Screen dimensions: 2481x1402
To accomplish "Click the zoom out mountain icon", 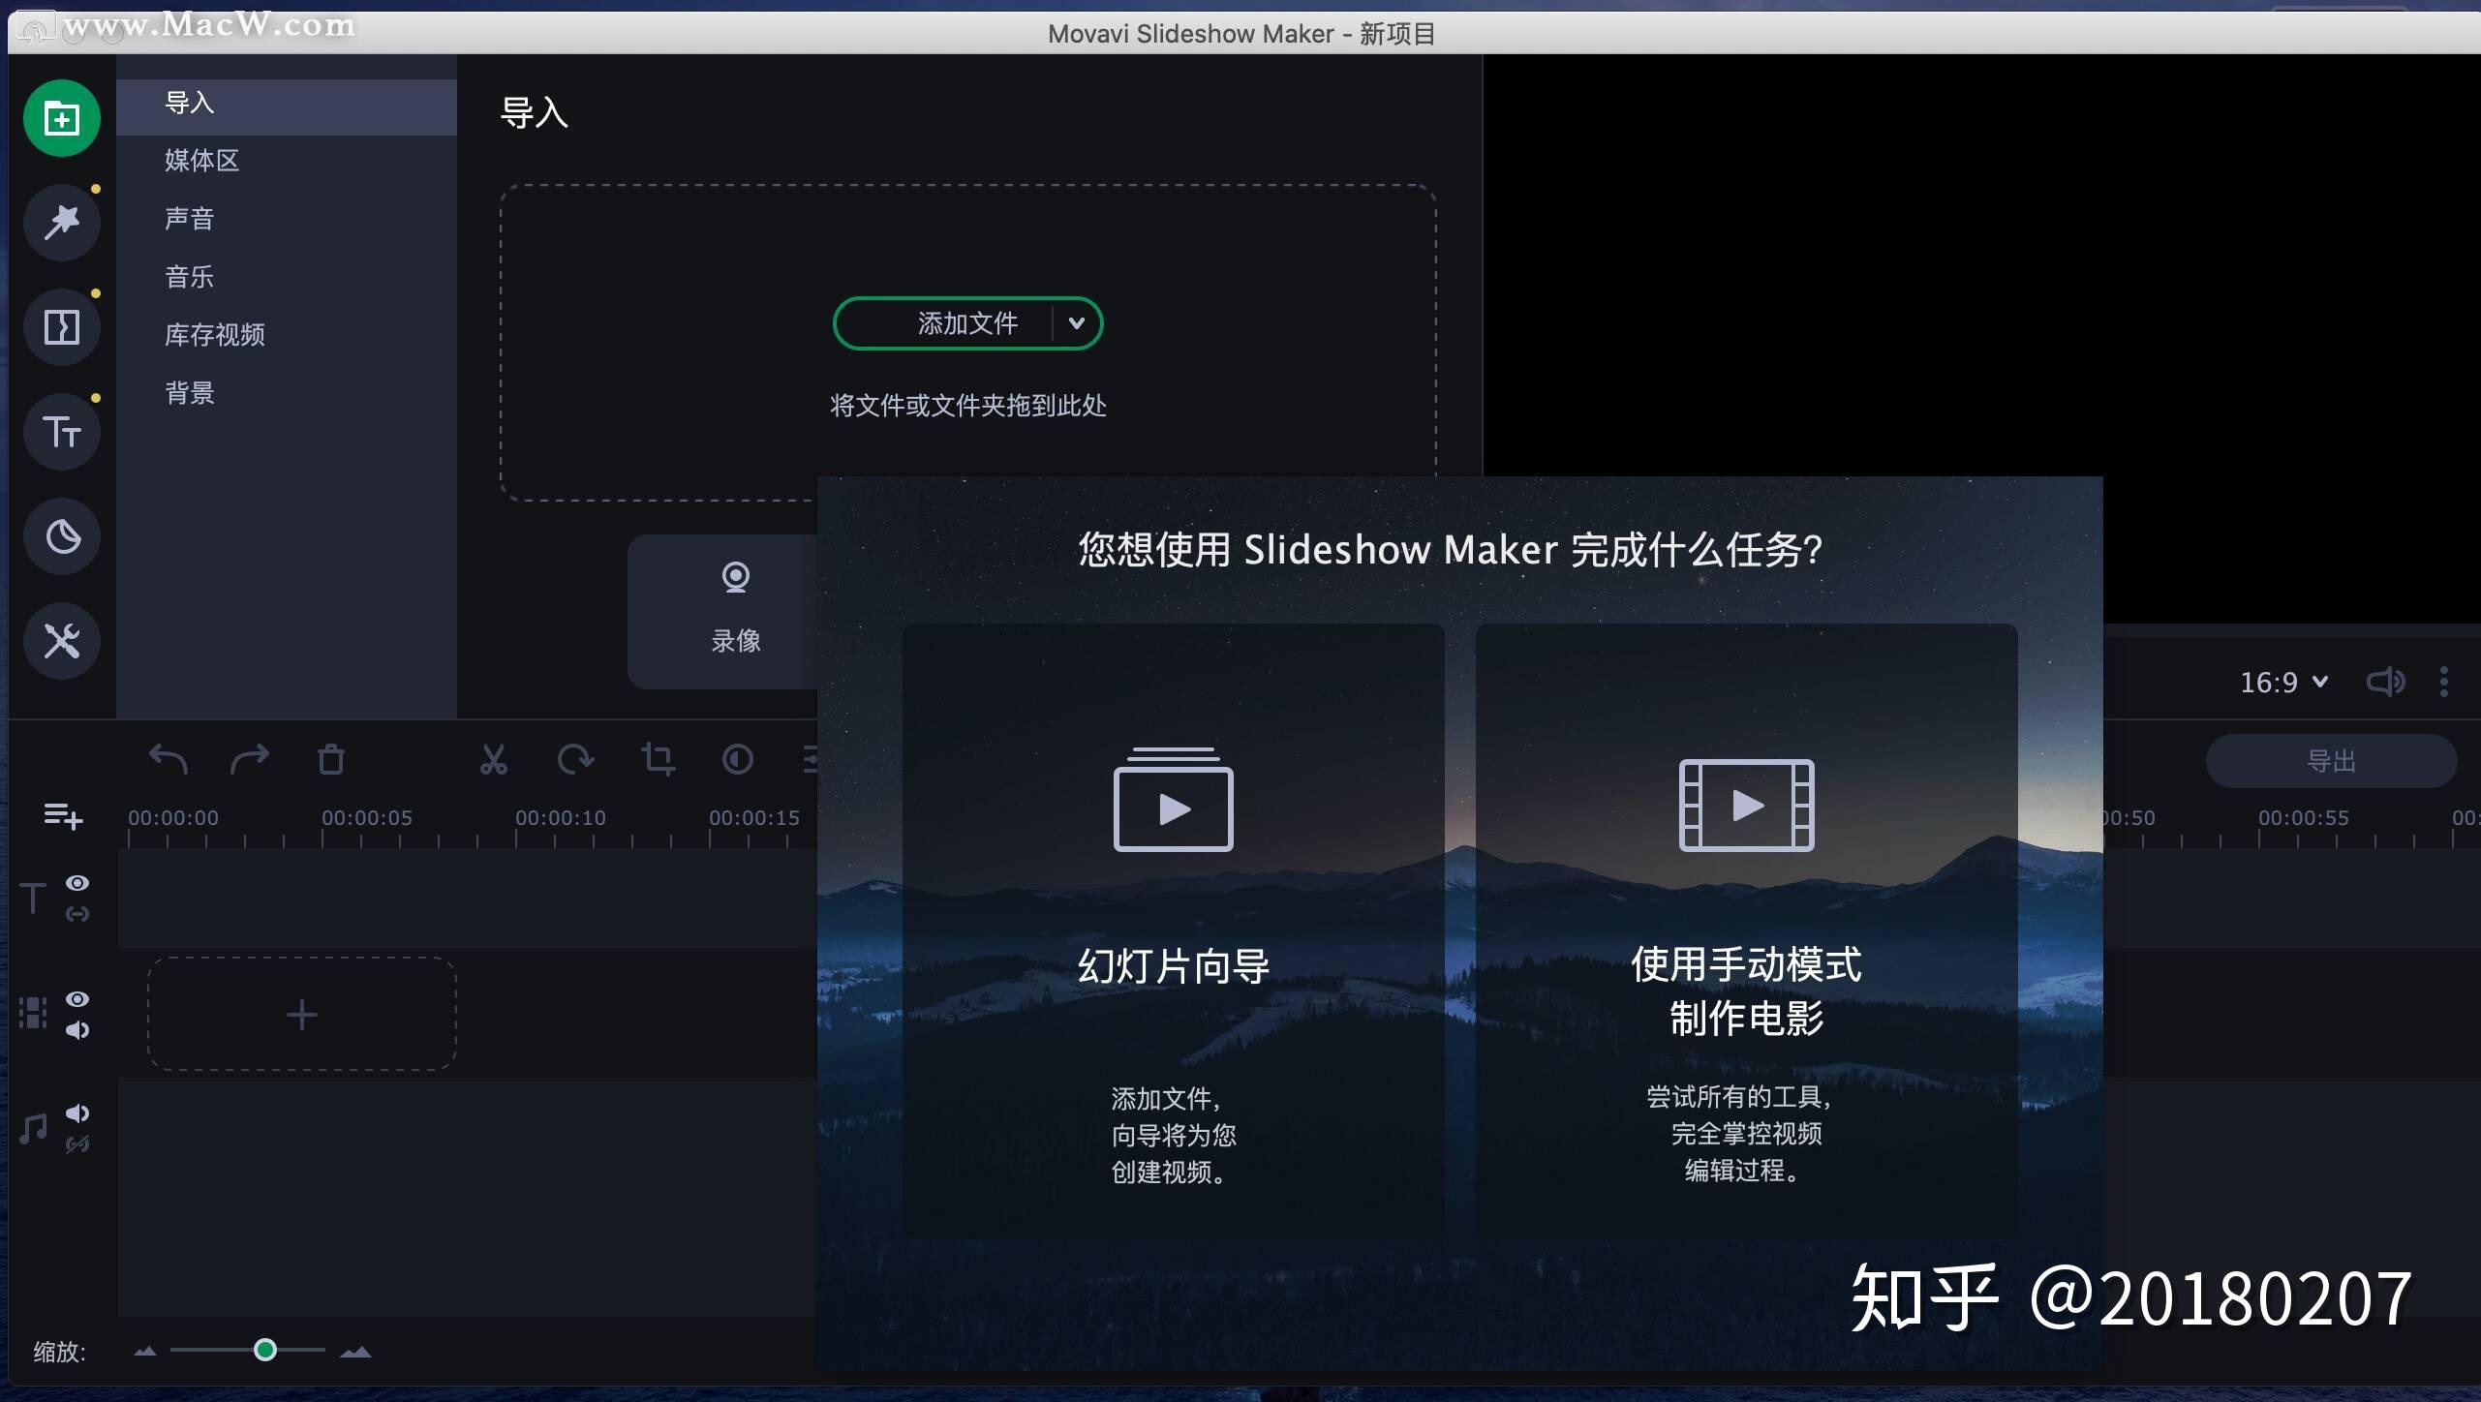I will (145, 1352).
